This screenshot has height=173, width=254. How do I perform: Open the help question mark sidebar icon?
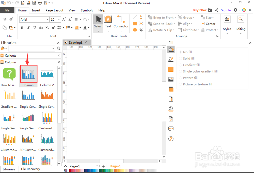click(x=171, y=139)
